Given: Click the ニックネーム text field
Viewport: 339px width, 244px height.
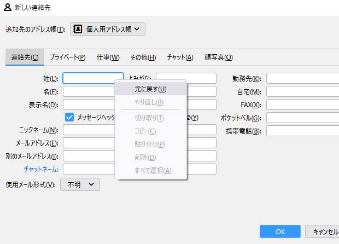Looking at the screenshot, I should pos(89,130).
